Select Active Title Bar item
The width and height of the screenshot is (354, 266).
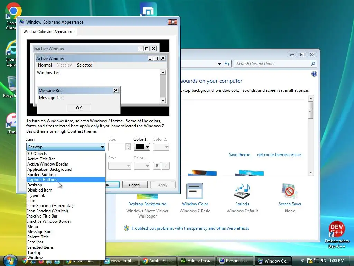[x=66, y=159]
